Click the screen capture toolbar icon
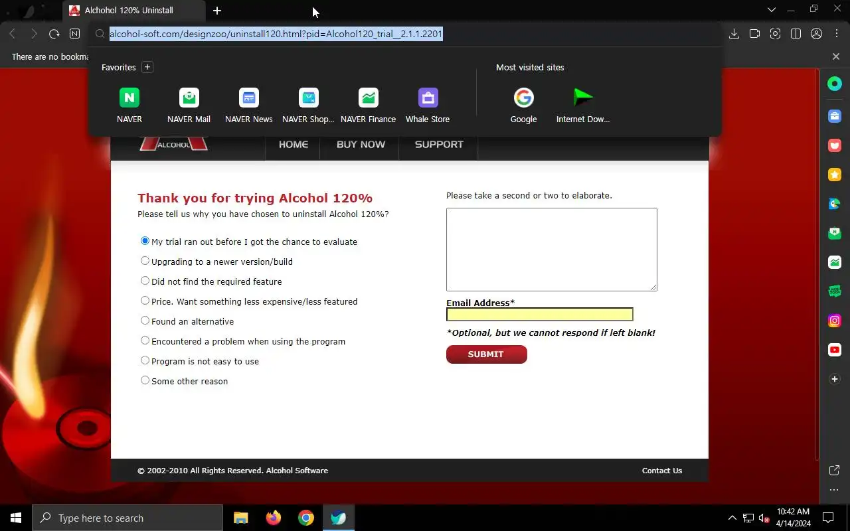Screen dimensions: 850x531 click(x=775, y=34)
